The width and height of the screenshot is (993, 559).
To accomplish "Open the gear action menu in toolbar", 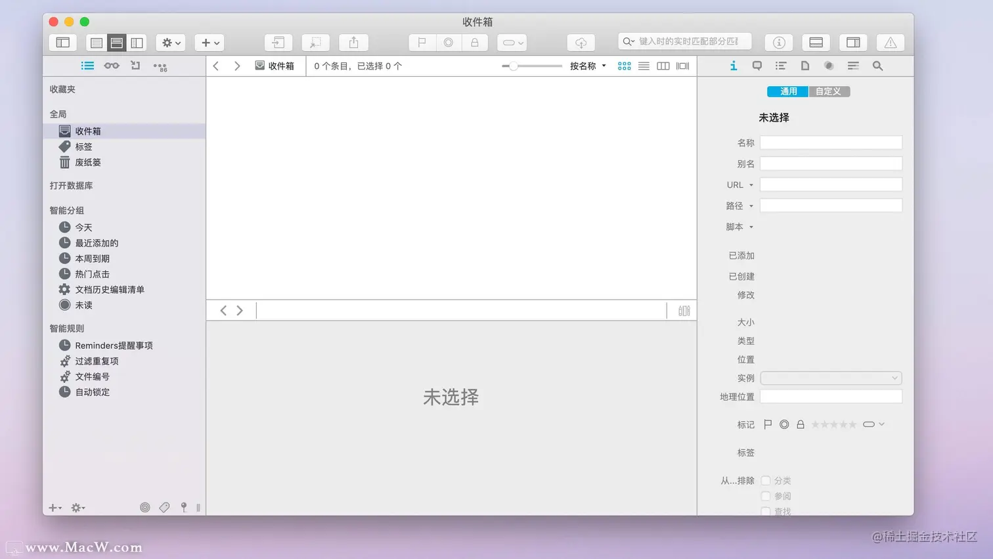I will pyautogui.click(x=171, y=43).
